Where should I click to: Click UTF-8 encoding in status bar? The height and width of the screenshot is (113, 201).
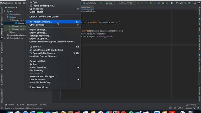click(180, 108)
